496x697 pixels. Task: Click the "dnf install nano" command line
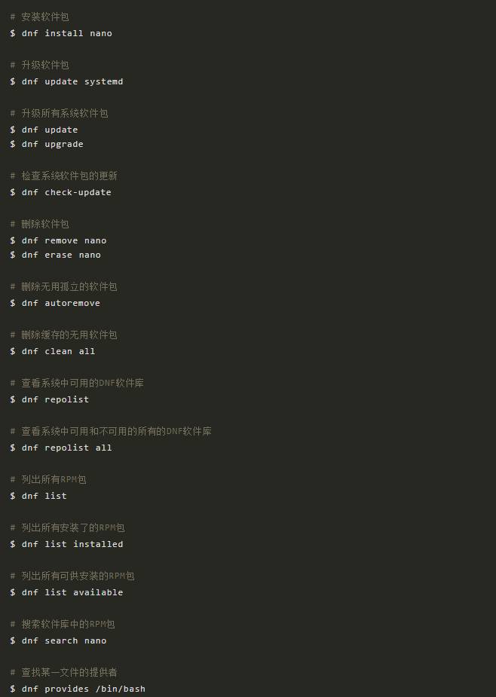(66, 33)
